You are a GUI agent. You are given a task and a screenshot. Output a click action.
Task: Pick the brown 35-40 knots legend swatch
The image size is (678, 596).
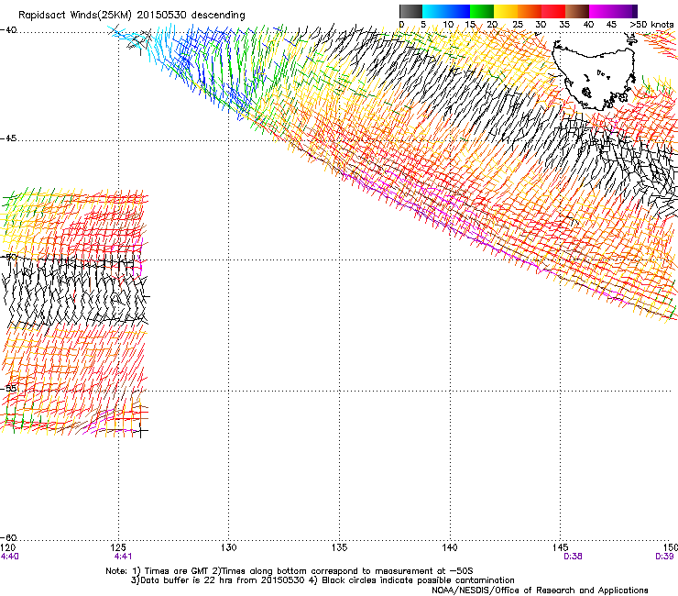(x=577, y=11)
